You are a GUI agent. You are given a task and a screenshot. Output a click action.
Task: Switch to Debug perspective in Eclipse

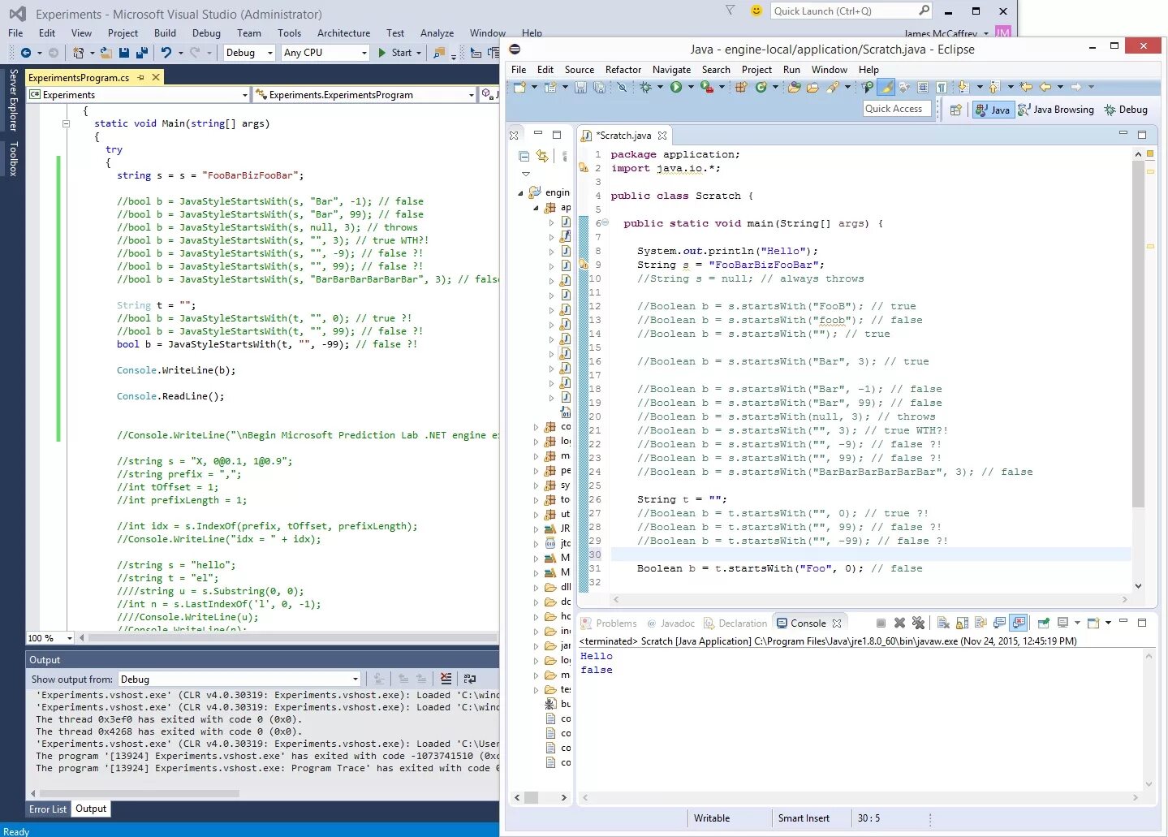pyautogui.click(x=1126, y=110)
